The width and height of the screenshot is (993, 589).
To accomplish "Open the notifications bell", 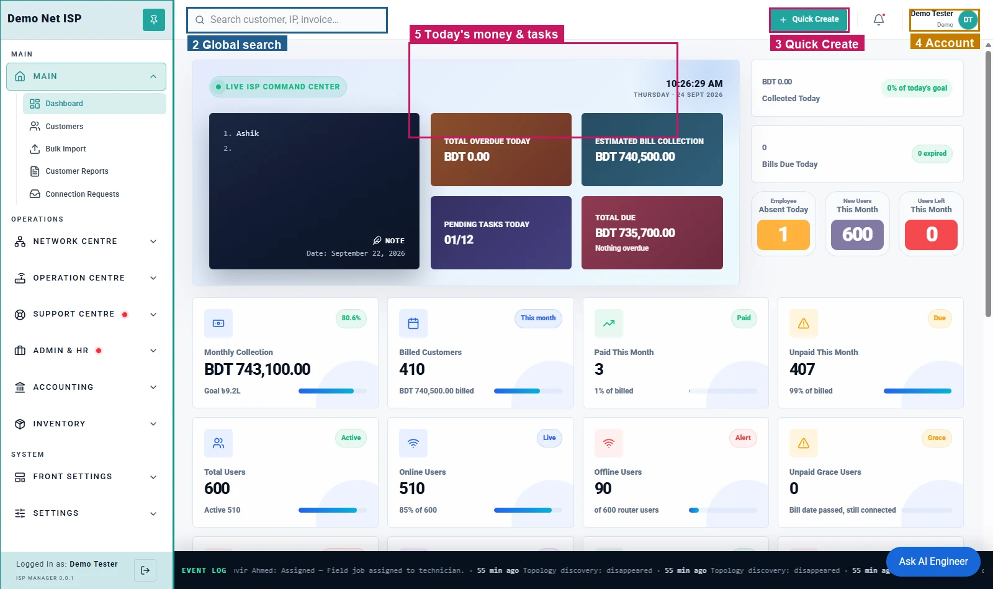I will pyautogui.click(x=879, y=20).
